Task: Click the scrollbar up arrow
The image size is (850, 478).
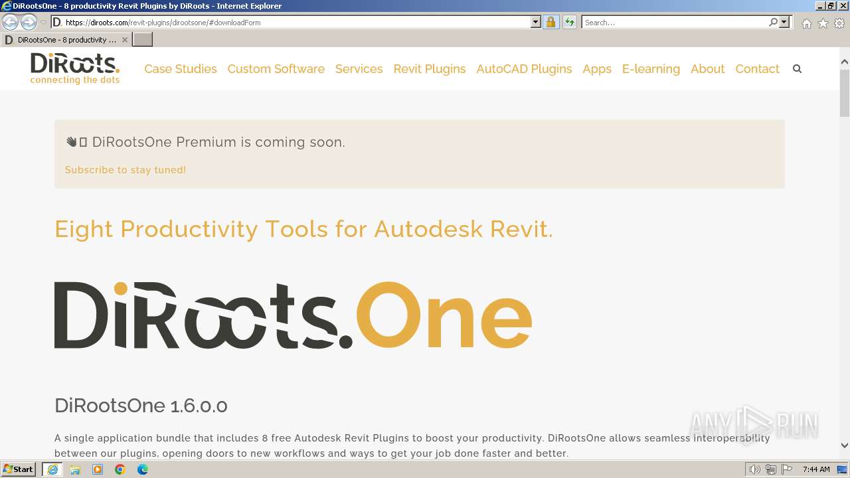Action: 845,62
